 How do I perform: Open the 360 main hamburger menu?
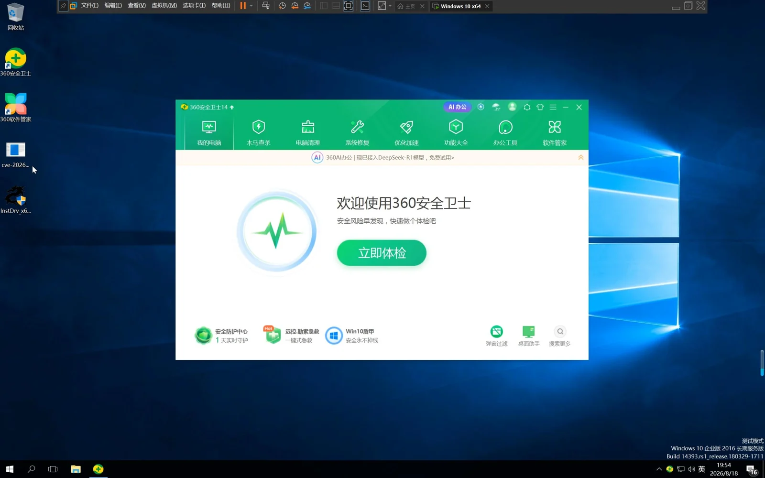click(553, 107)
